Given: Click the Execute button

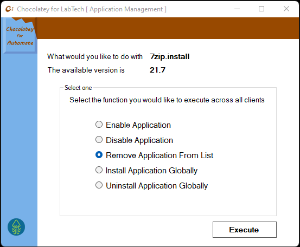Looking at the screenshot, I should 245,230.
